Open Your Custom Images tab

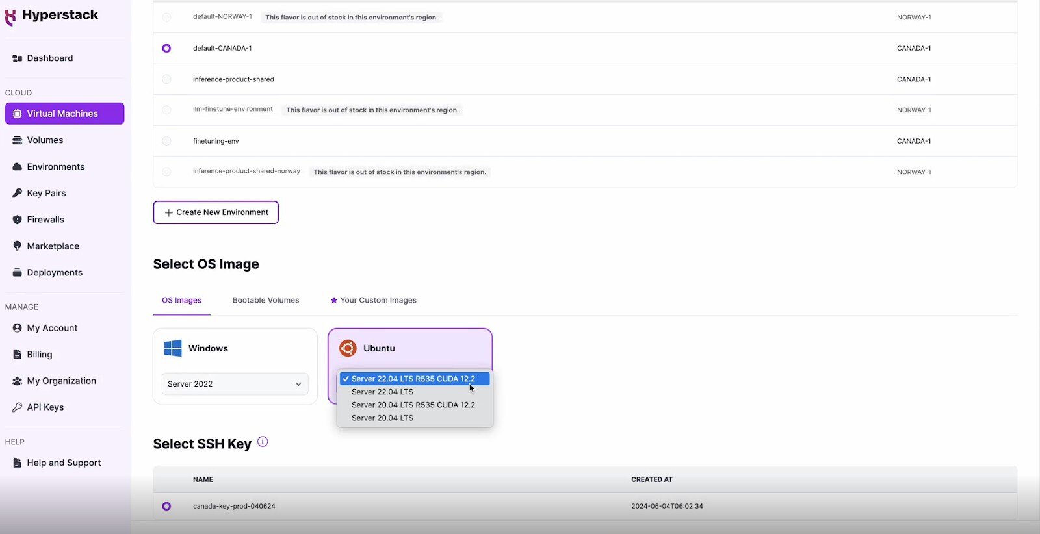point(378,300)
